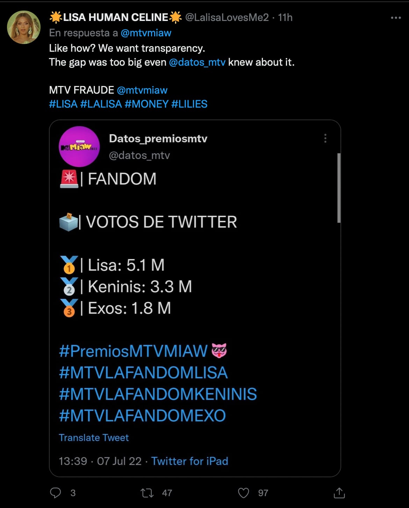Click the Twitter for iPad link

(x=189, y=461)
